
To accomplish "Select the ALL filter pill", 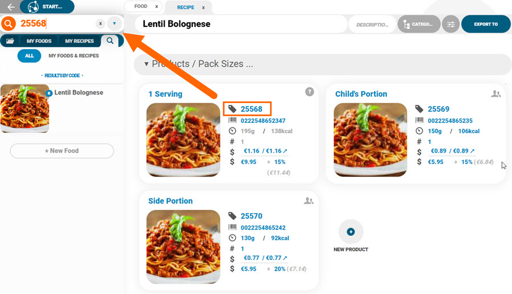I will [x=30, y=55].
